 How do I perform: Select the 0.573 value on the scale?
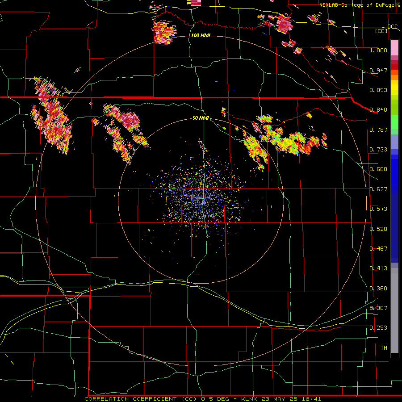point(378,209)
